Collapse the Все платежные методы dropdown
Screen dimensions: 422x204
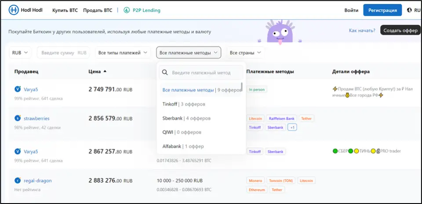[x=189, y=53]
